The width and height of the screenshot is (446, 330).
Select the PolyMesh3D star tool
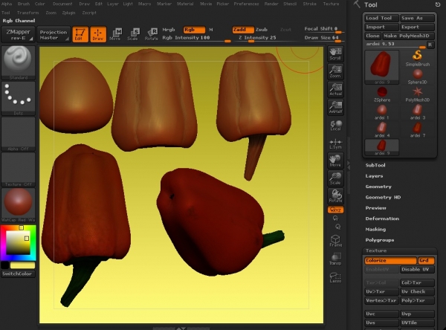coord(418,94)
